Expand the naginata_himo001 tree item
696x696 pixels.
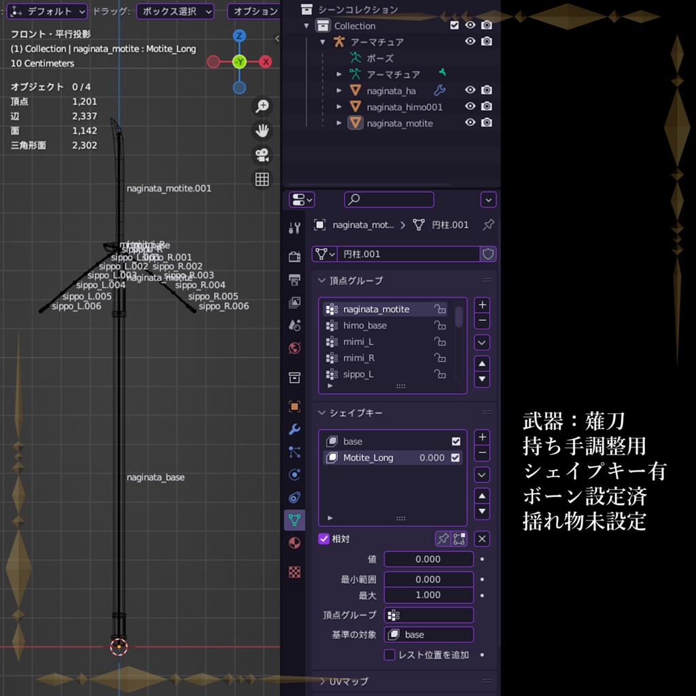pyautogui.click(x=339, y=107)
